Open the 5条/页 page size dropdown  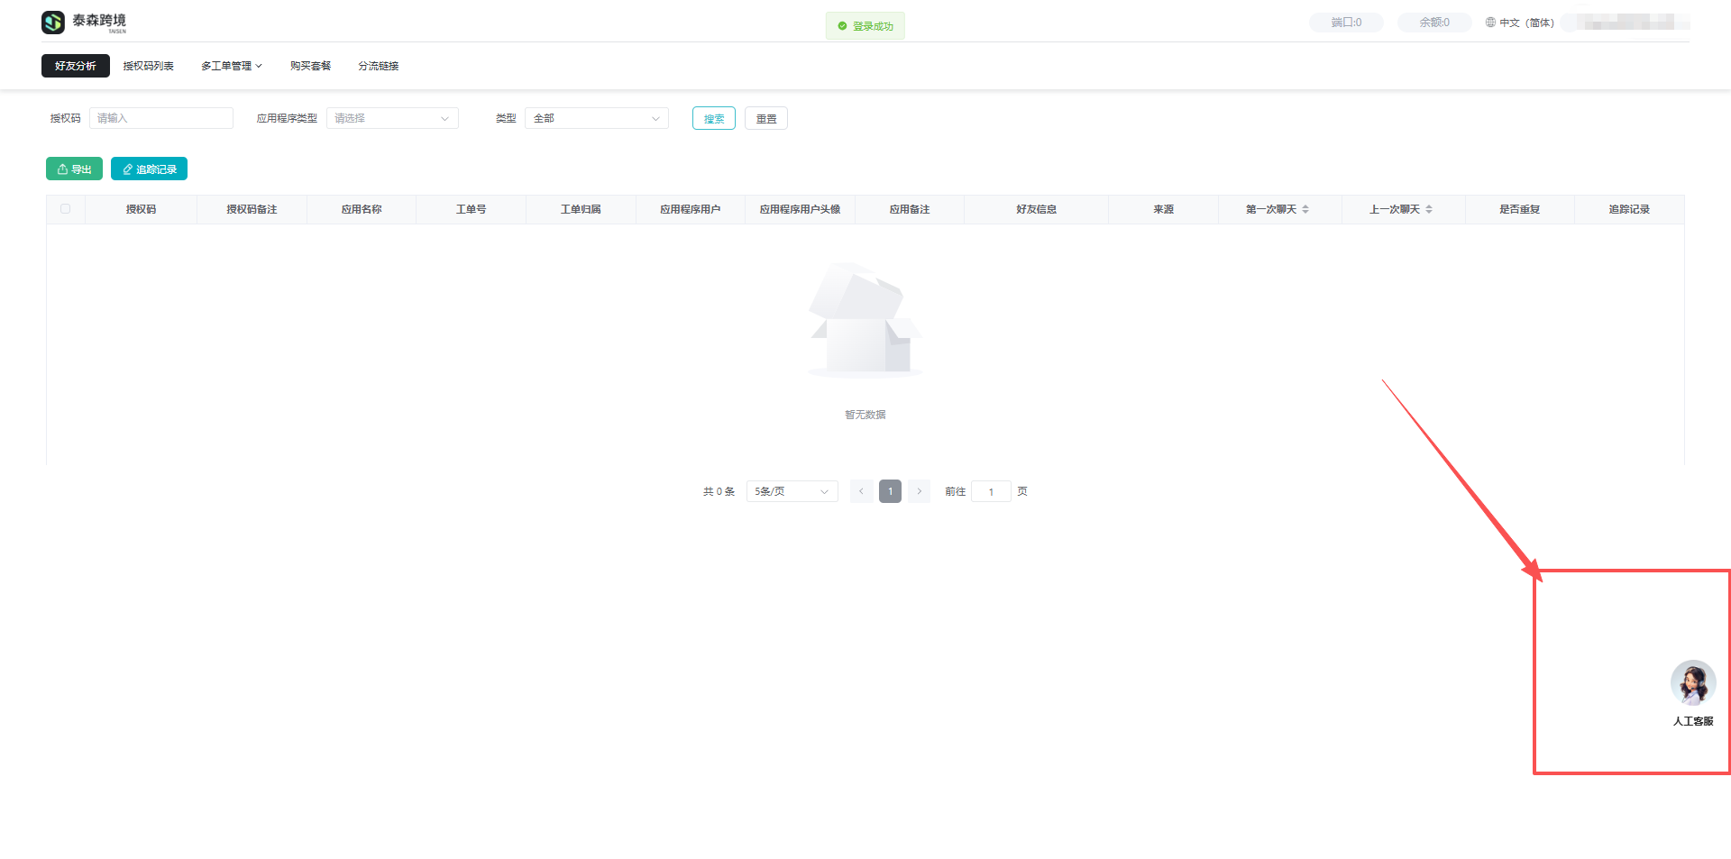pyautogui.click(x=792, y=491)
